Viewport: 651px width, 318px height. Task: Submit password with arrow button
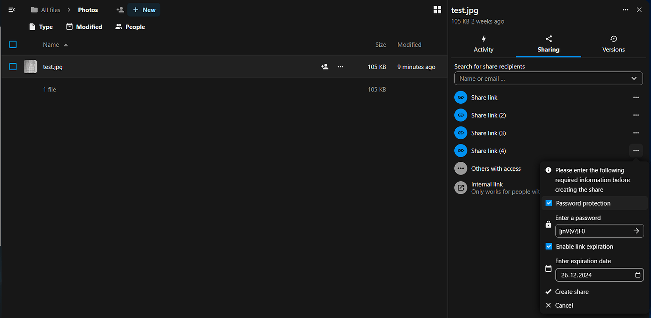[x=636, y=231]
